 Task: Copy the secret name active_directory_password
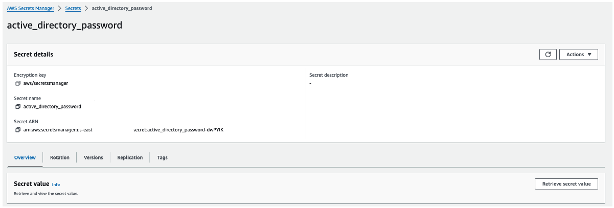[18, 106]
